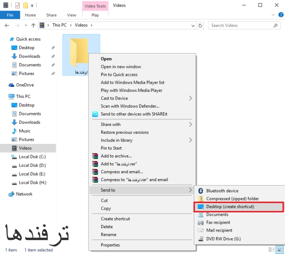Click the DVD RW Drive (G:) icon
The image size is (285, 254).
coord(201,239)
